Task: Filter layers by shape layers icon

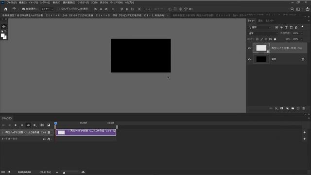Action: click(291, 27)
